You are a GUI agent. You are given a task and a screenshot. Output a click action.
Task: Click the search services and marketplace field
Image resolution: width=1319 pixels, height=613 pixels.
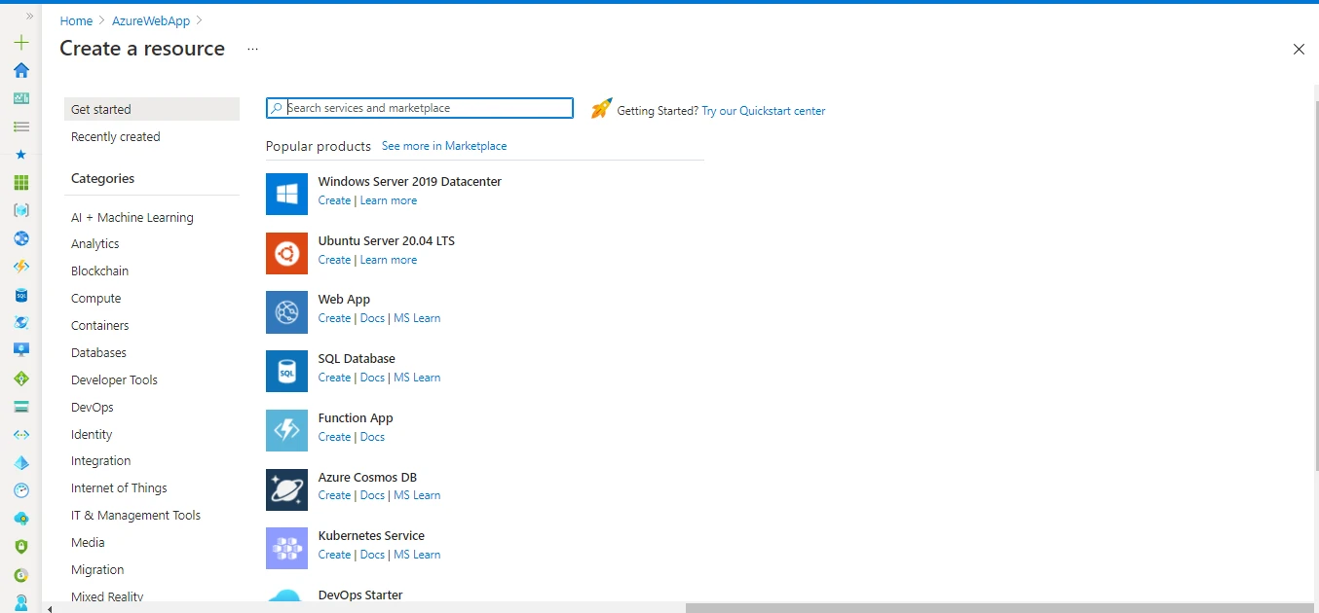click(x=419, y=107)
